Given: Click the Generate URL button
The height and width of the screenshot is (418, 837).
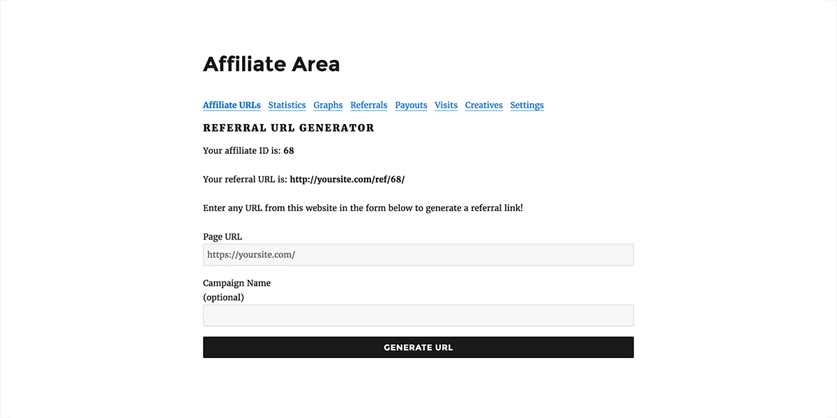Looking at the screenshot, I should point(418,348).
